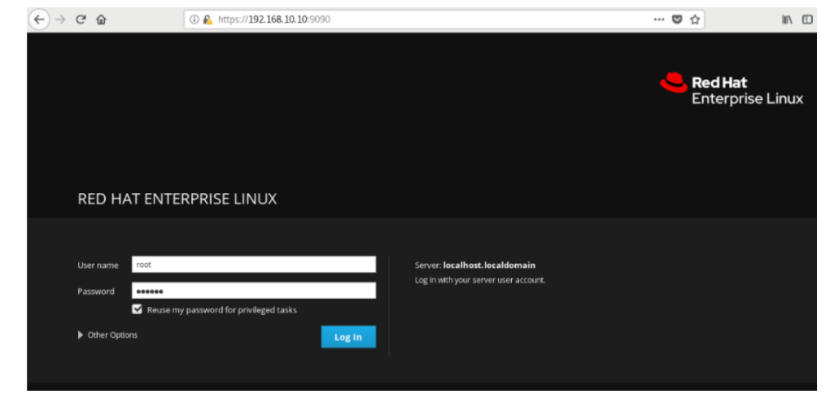Click the 'Password' label
The image size is (821, 394).
(x=96, y=291)
